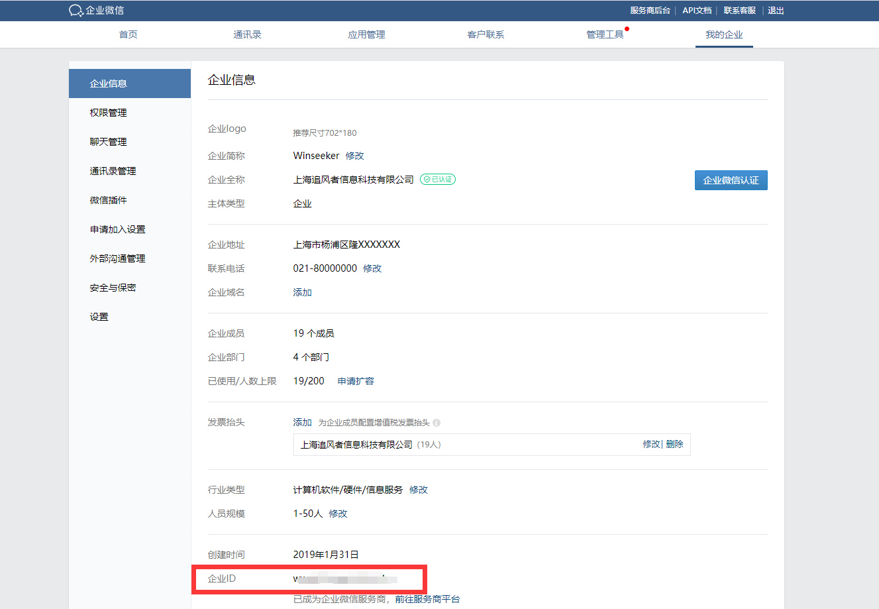Viewport: 879px width, 609px height.
Task: Switch to 应用管理 tab
Action: pyautogui.click(x=367, y=34)
